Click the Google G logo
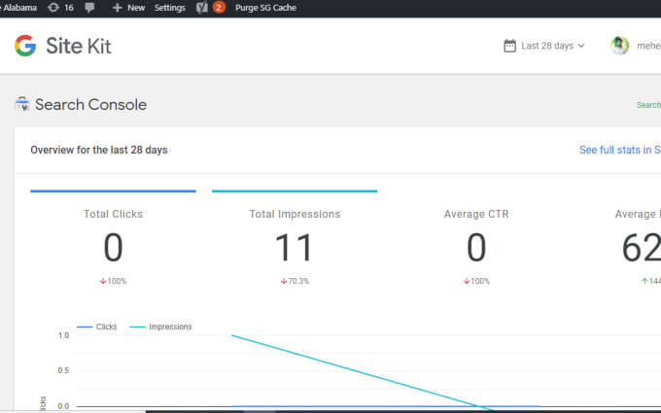661x413 pixels. tap(25, 46)
